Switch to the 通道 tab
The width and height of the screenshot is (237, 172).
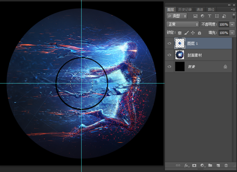click(x=199, y=10)
